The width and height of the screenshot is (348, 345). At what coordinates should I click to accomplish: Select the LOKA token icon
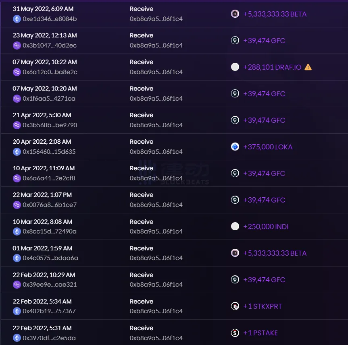[234, 147]
